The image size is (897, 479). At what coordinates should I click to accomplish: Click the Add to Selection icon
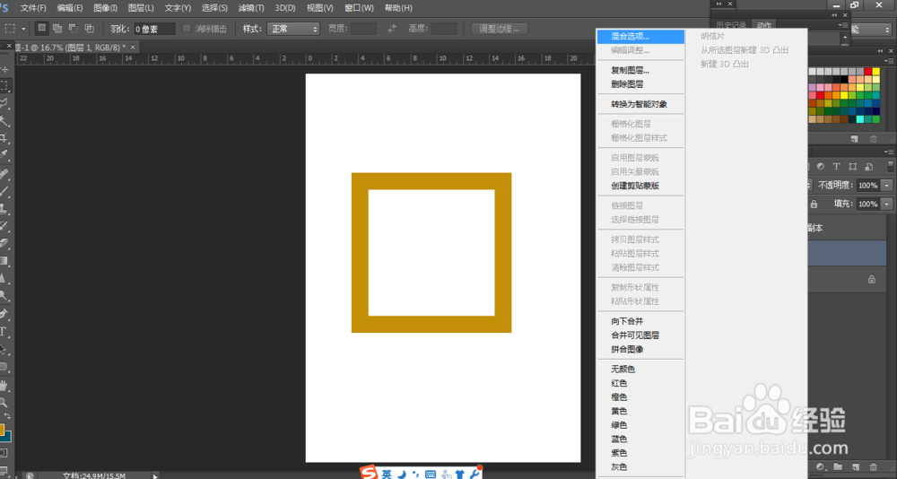coord(57,28)
